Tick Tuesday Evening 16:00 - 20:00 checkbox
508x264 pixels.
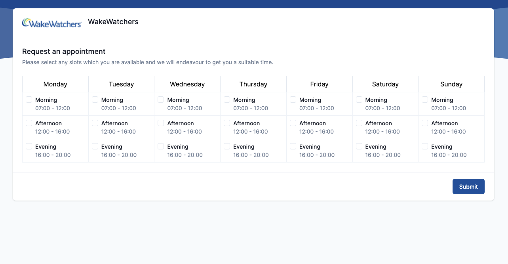95,146
